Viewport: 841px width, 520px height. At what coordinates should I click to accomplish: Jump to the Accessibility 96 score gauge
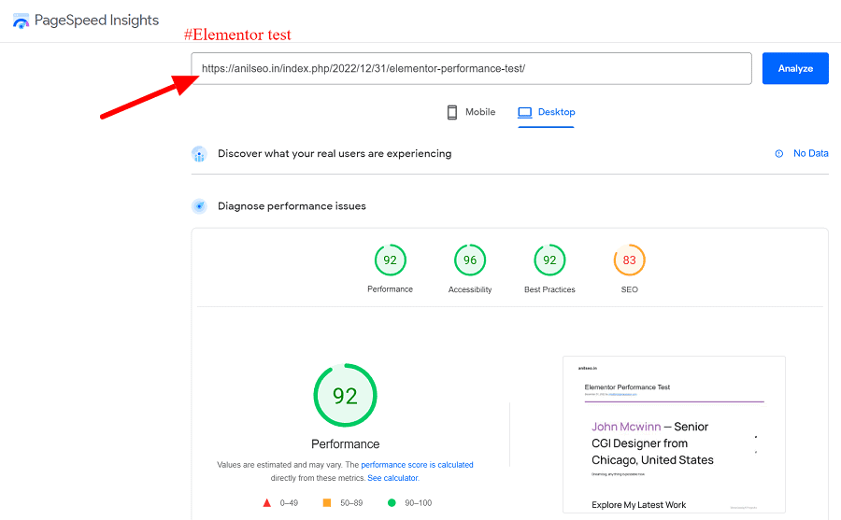(470, 260)
